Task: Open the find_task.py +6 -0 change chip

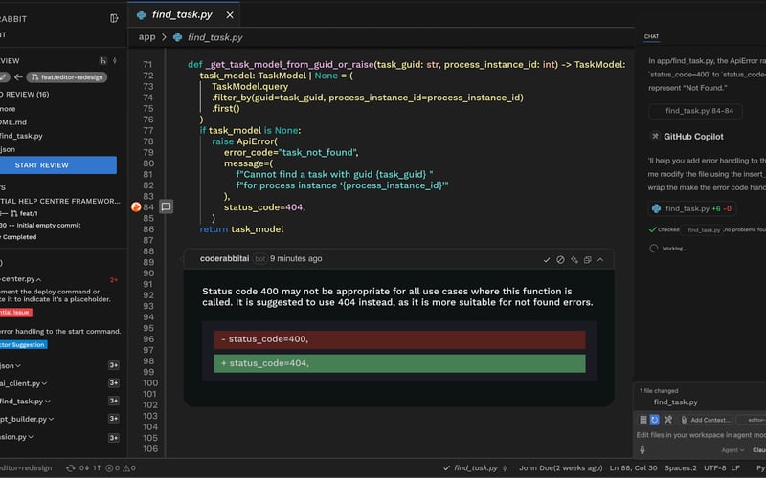Action: [692, 208]
